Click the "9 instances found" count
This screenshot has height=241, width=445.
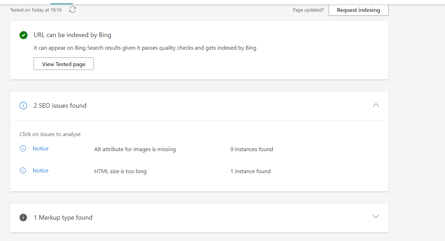252,149
